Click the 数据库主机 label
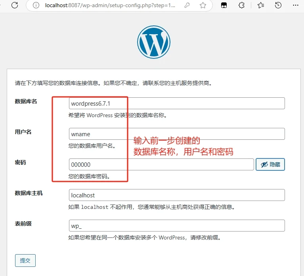Viewport: 304px width, 276px height. [29, 193]
